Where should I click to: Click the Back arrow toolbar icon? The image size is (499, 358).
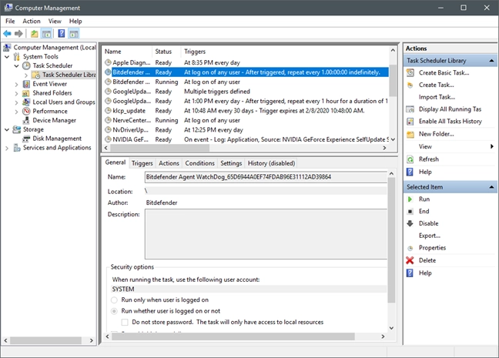[x=7, y=33]
